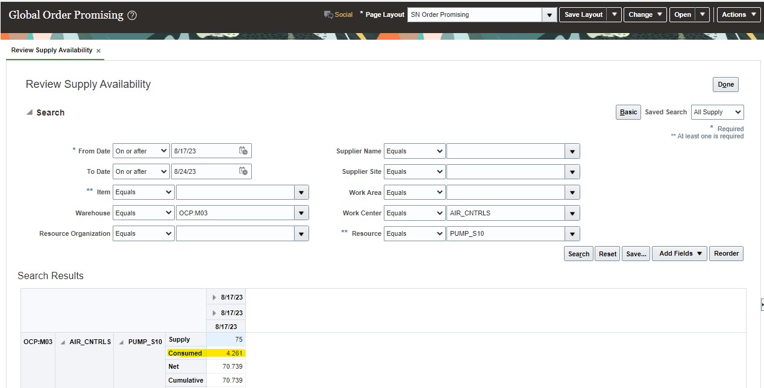Click the Warehouse field containing OCP:M03

tap(235, 212)
